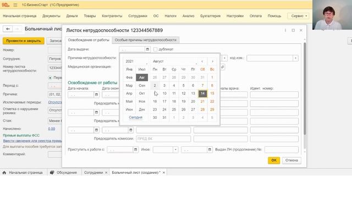Screen dimensions: 352x198
Task: Tick the дубликат checkbox
Action: (x=155, y=49)
